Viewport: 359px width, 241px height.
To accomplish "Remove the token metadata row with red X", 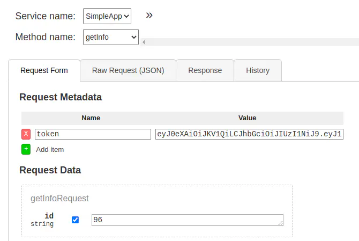I will (x=26, y=134).
